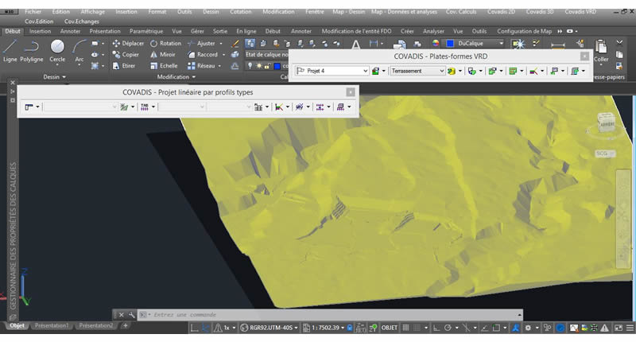Viewport: 636px width, 342px height.
Task: Open the Covadis 3D menu
Action: point(540,12)
